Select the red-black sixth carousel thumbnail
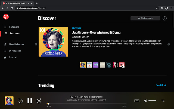 click(x=115, y=65)
